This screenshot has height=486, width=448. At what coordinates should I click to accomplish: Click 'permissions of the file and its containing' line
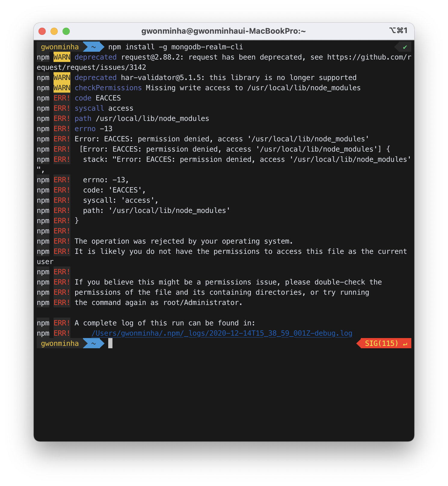click(x=222, y=292)
